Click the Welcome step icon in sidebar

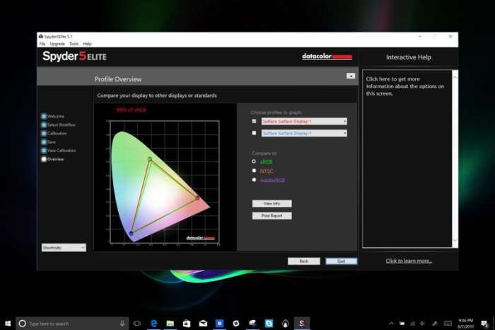point(44,116)
